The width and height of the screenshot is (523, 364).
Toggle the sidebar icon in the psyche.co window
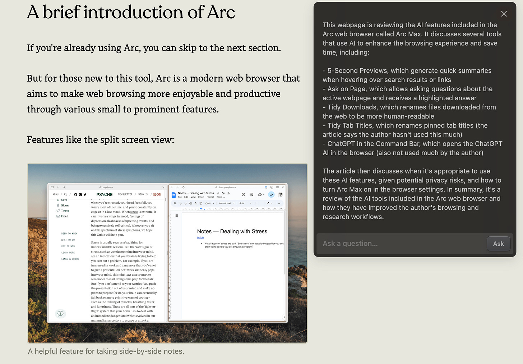tap(52, 187)
